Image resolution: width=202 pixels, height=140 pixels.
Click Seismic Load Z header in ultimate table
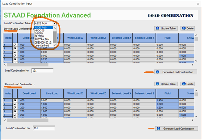(x=144, y=93)
